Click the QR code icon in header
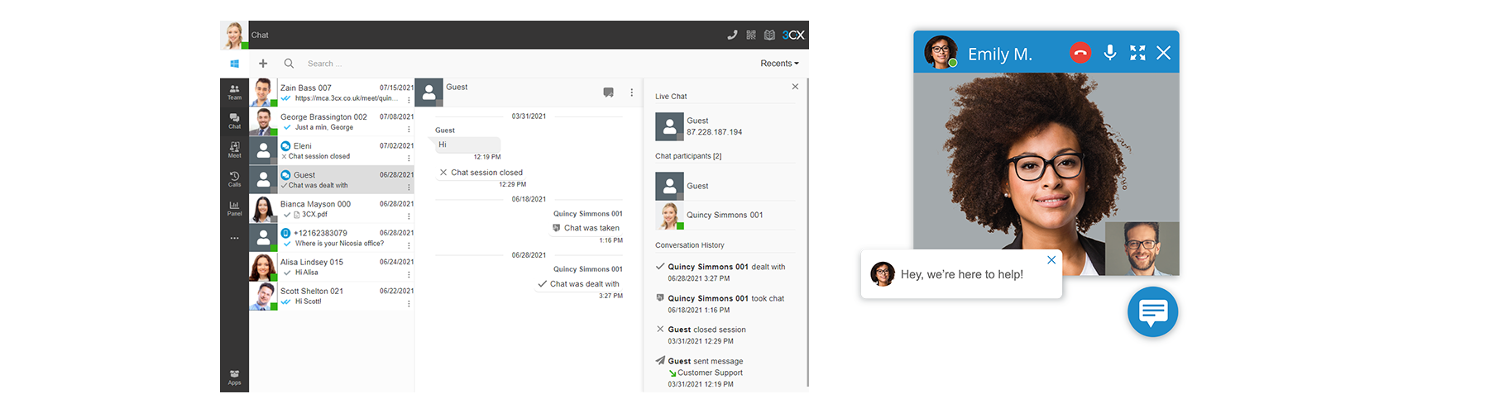 coord(751,35)
